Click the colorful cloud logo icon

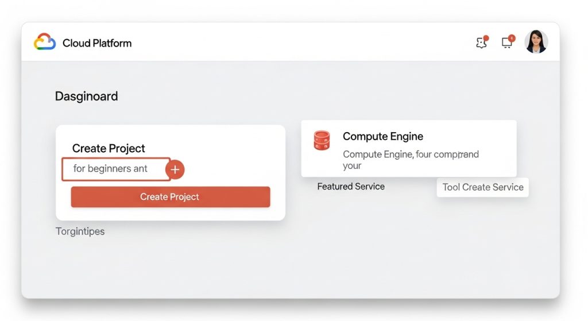[x=45, y=42]
